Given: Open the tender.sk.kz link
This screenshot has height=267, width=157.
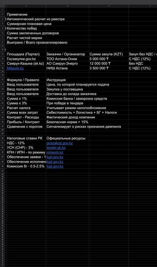Looking at the screenshot, I should (56, 148).
